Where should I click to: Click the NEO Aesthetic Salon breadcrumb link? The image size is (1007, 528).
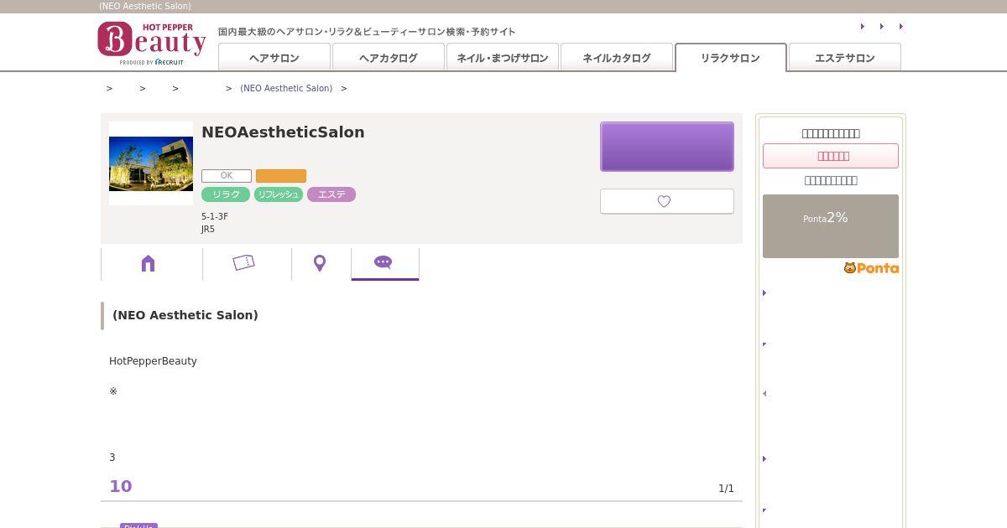[x=286, y=88]
